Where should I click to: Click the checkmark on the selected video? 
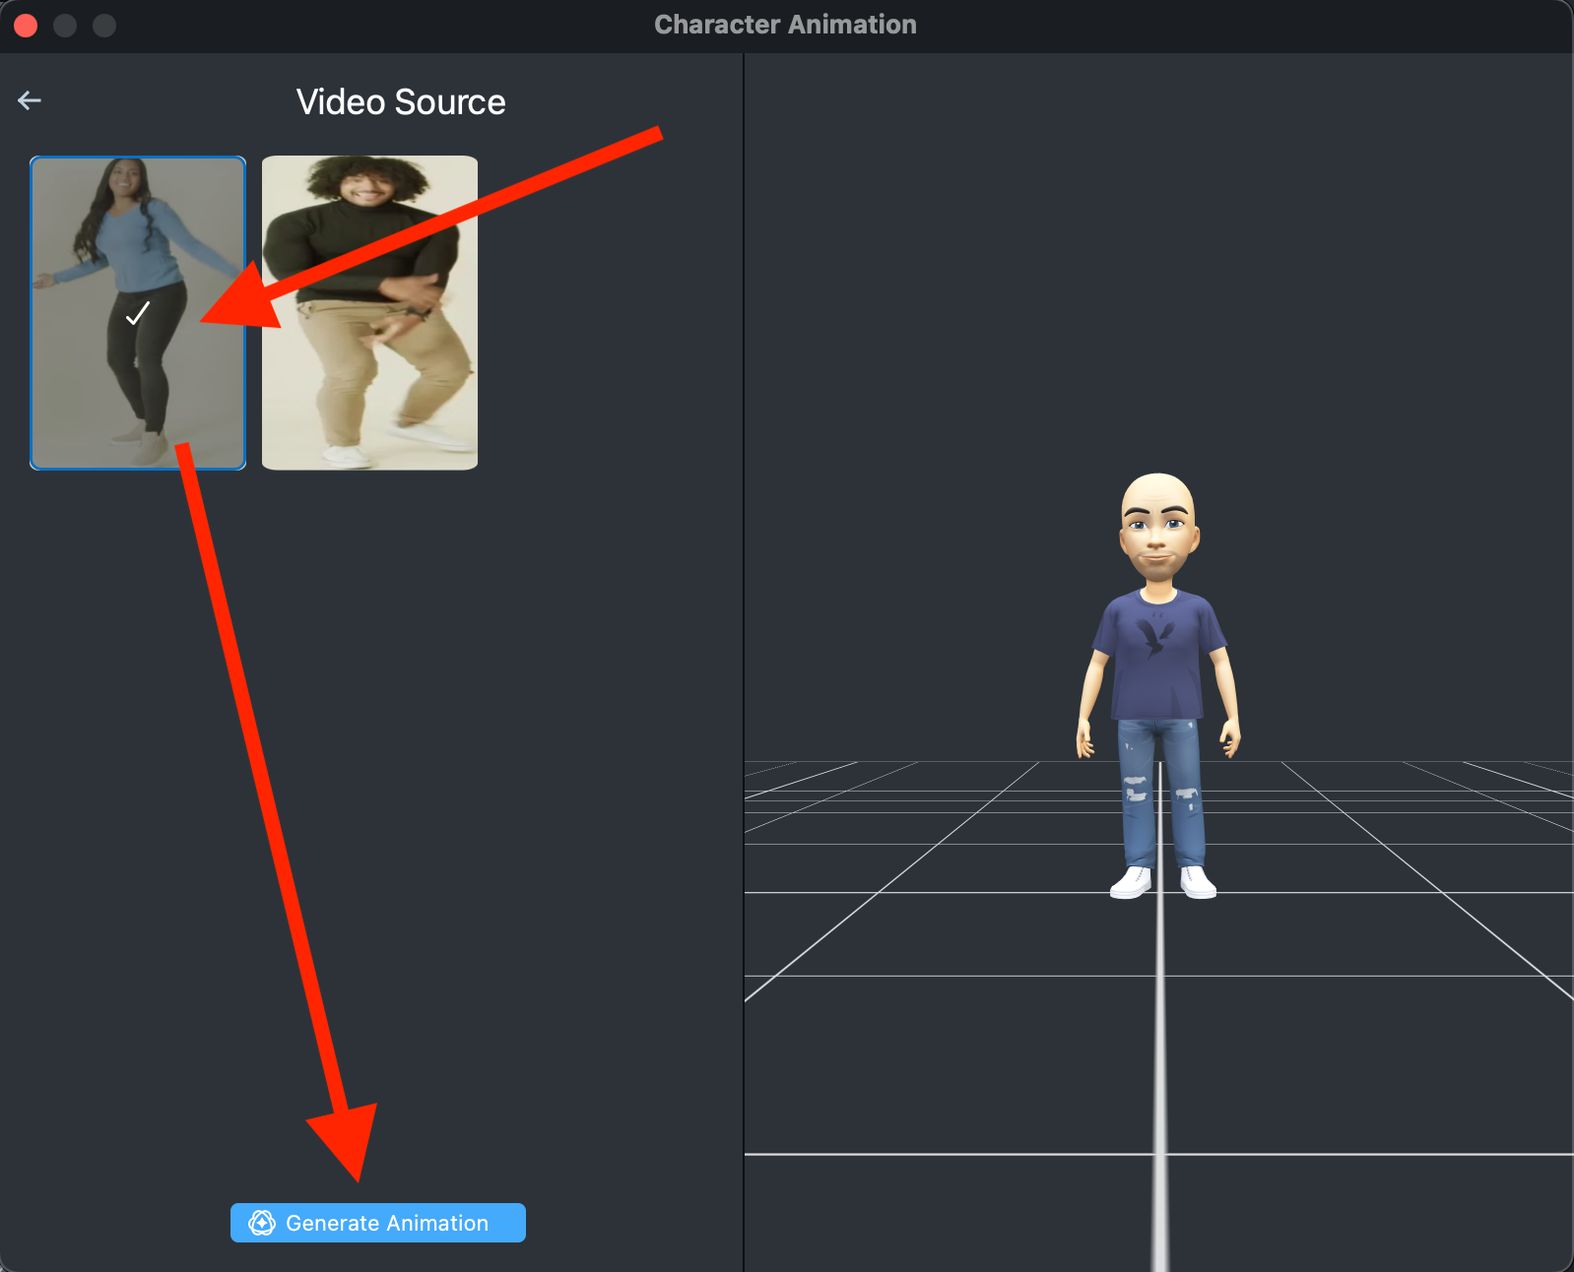click(138, 313)
